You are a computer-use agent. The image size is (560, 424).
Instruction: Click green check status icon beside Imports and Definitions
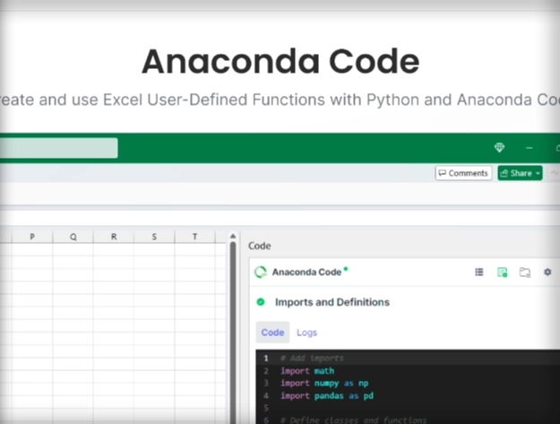click(261, 302)
